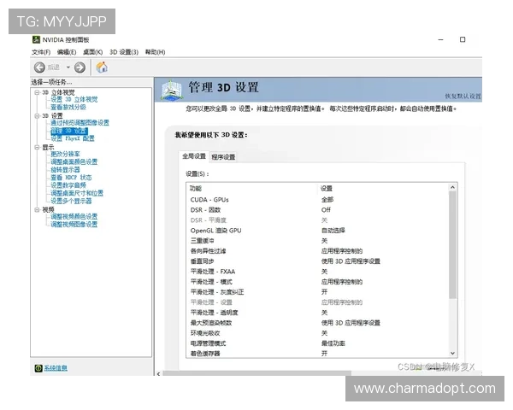This screenshot has height=410, width=513.
Task: Open 调整桌面尺寸和位置 link
Action: [x=77, y=193]
